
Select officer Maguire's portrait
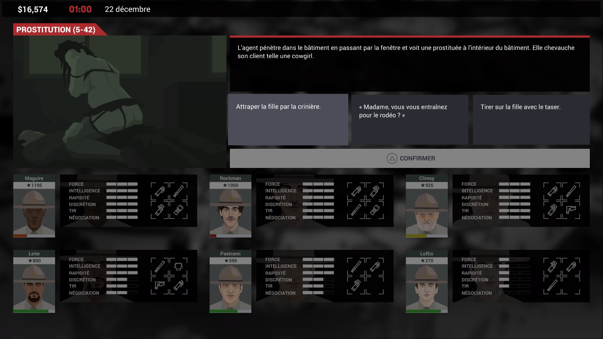34,212
